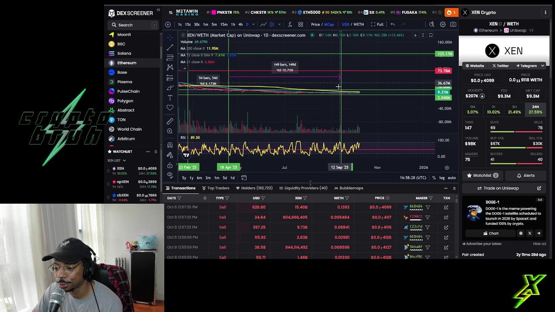This screenshot has height=312, width=555.
Task: Copy the XEN token address icon
Action: 499,24
